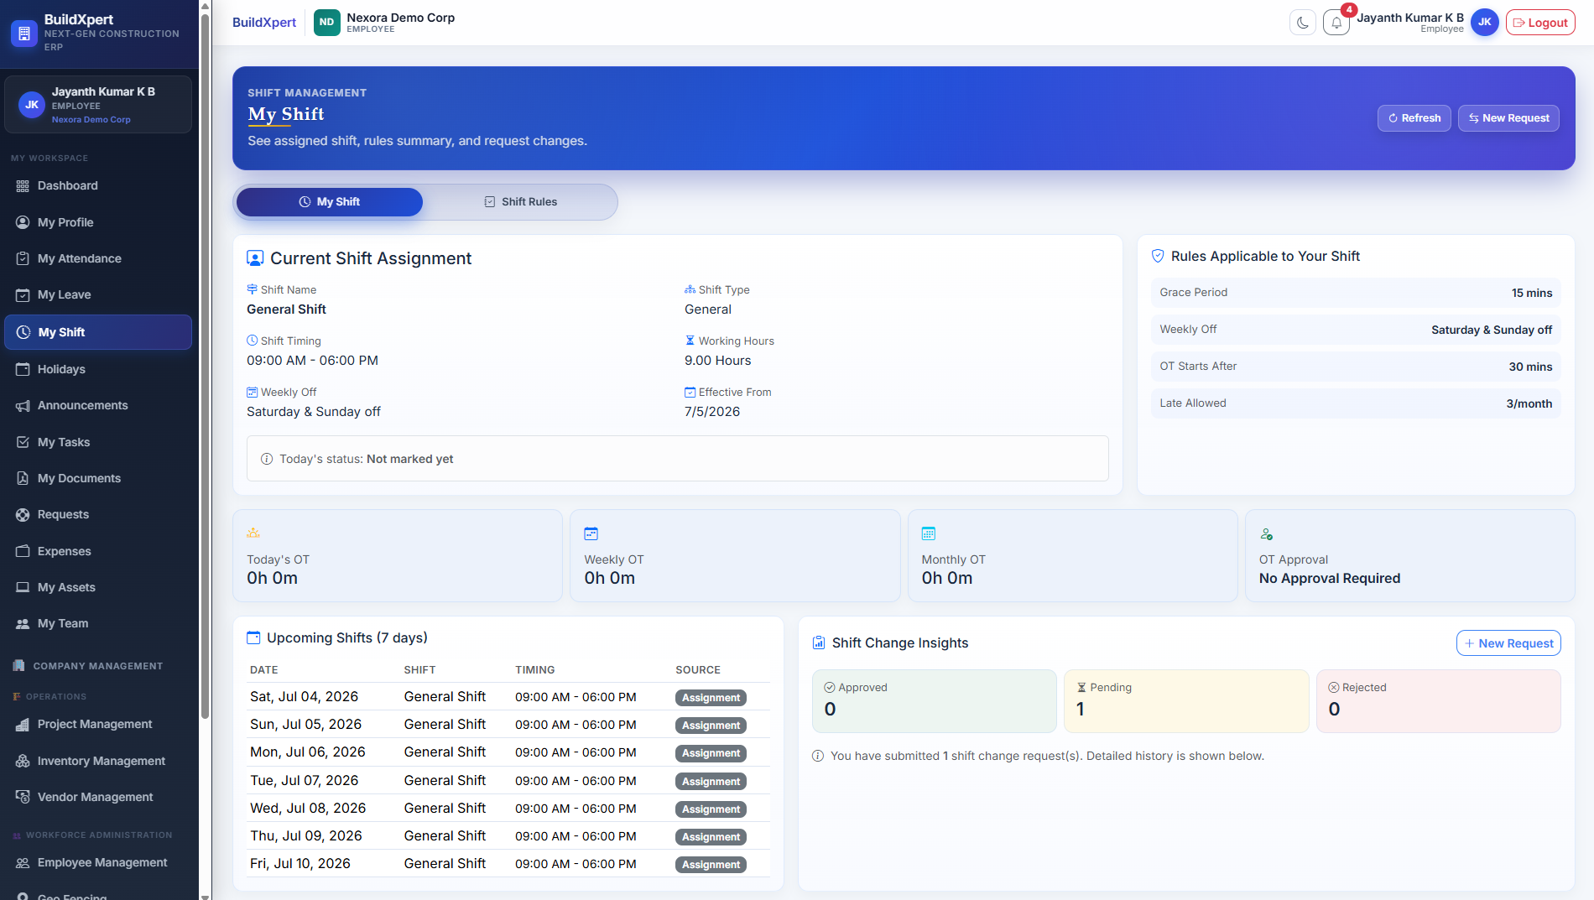Click the Dashboard grid icon

point(23,186)
